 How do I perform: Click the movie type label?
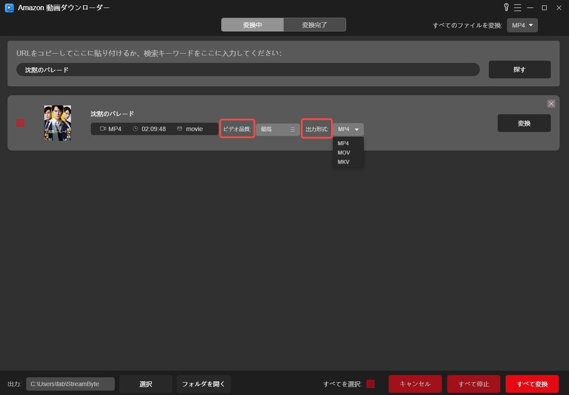[x=194, y=129]
